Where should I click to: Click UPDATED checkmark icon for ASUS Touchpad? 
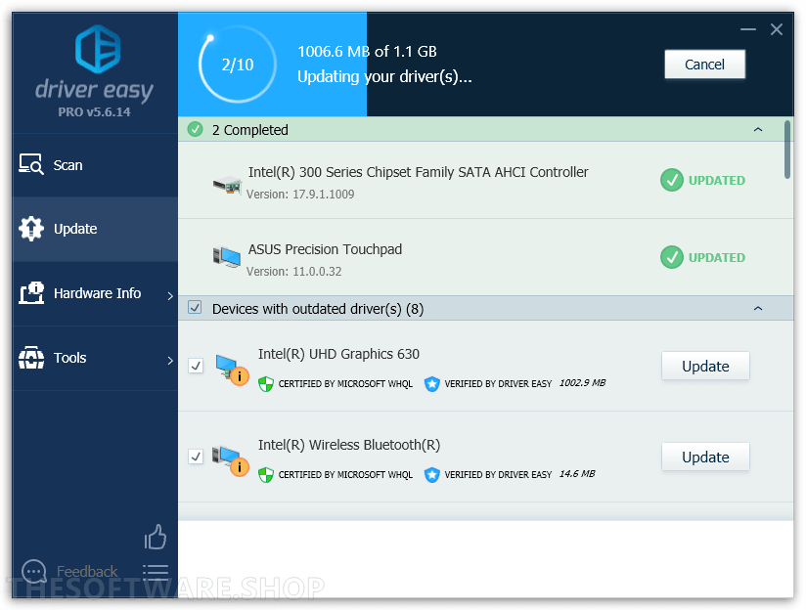click(671, 257)
